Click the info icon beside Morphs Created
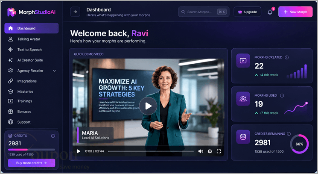Image resolution: width=318 pixels, height=174 pixels. (x=286, y=57)
